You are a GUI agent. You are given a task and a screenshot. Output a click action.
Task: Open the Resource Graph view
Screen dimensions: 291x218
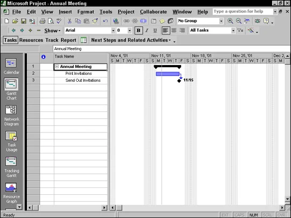[11, 187]
